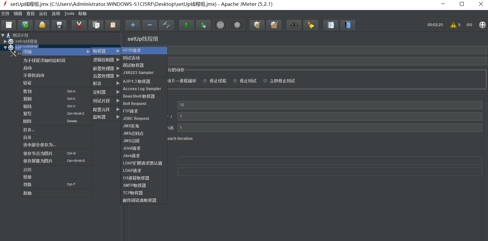Click 为子线程添加响应时间 context entry

coord(57,60)
